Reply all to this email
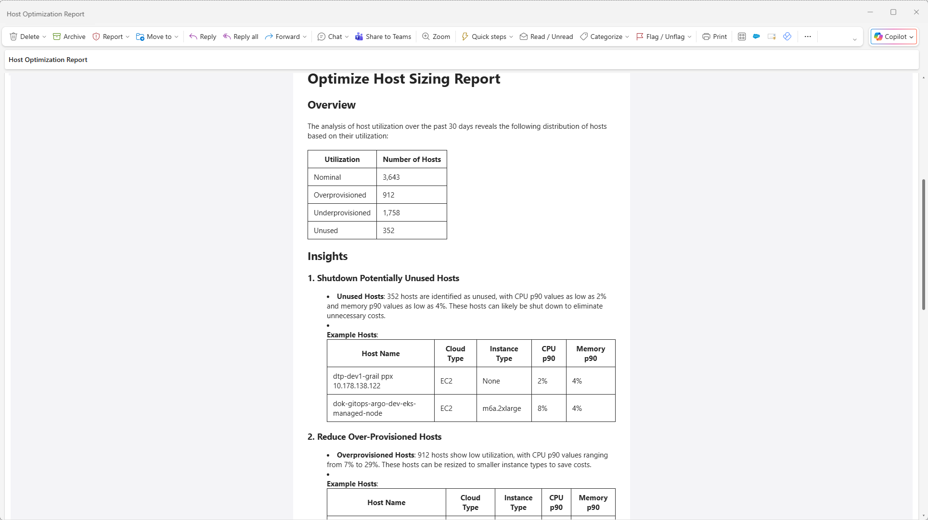The height and width of the screenshot is (520, 928). 240,37
